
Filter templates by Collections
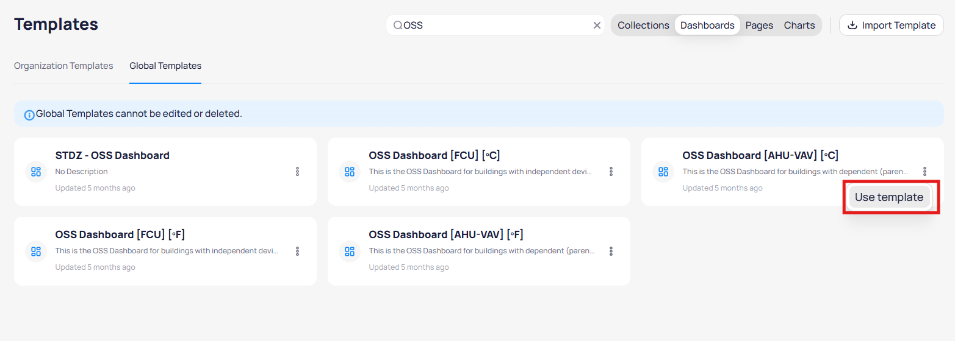tap(643, 26)
